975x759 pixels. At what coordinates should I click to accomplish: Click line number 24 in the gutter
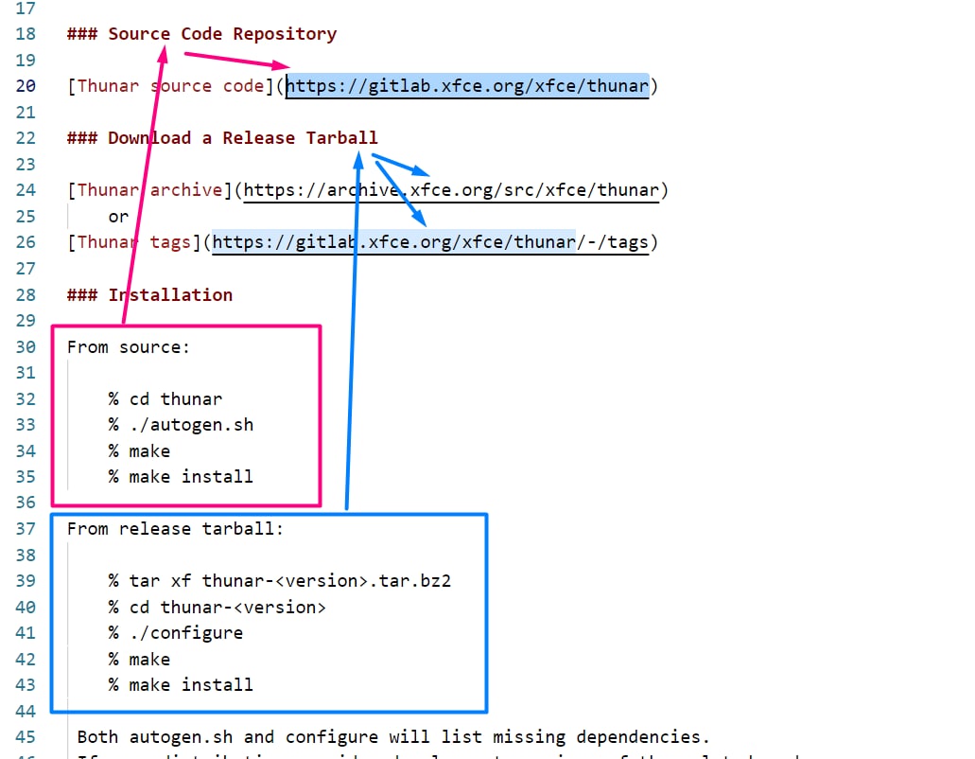[x=26, y=189]
